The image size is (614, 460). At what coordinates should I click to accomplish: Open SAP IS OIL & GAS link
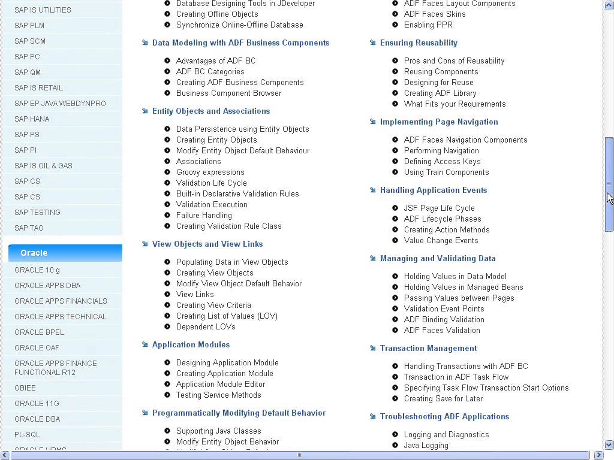click(43, 166)
